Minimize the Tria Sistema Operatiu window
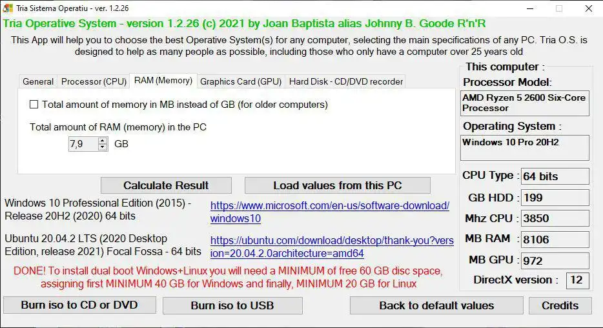 click(529, 9)
